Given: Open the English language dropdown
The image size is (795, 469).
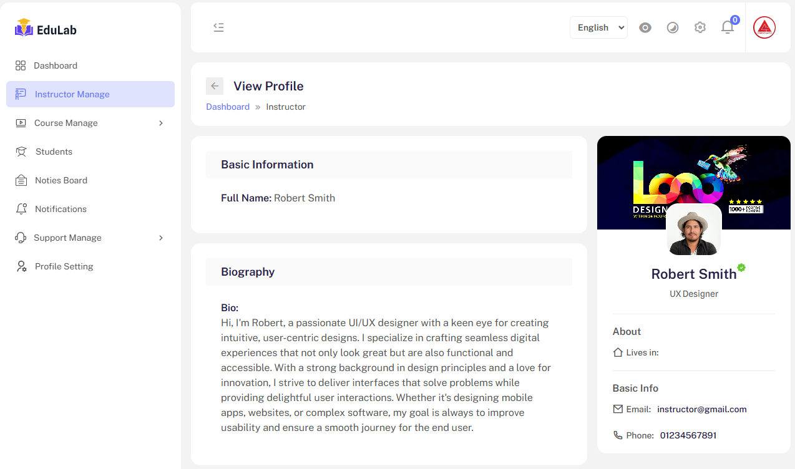Looking at the screenshot, I should pyautogui.click(x=598, y=27).
